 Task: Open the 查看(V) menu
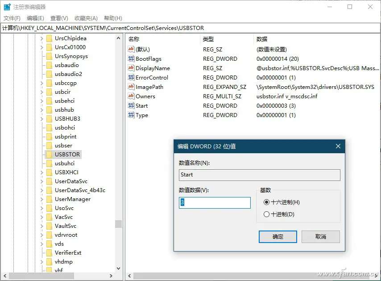59,18
